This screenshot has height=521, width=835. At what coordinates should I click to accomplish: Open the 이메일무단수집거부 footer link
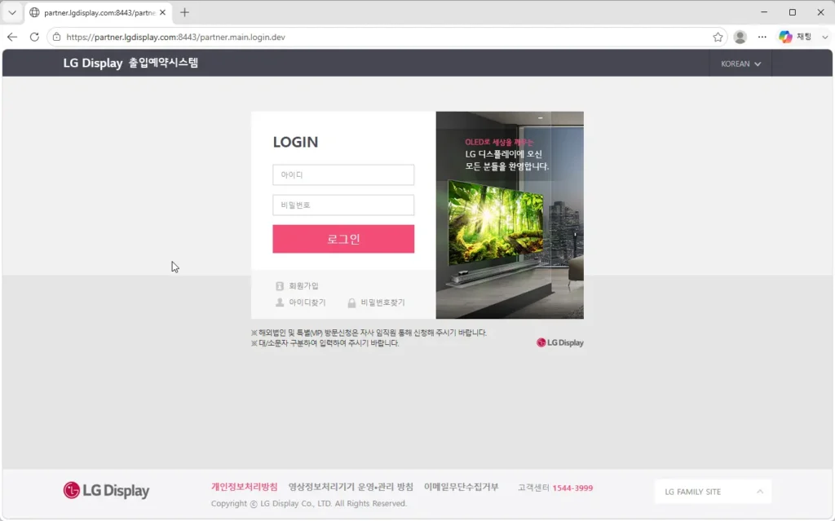462,487
